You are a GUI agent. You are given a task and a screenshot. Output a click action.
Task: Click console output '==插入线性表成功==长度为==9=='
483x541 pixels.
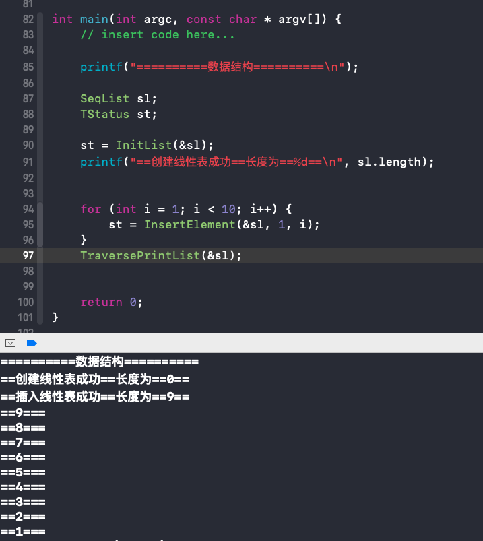[95, 397]
